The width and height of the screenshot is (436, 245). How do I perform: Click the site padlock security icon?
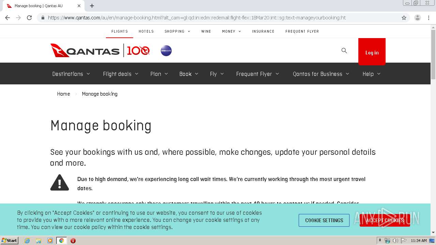43,18
